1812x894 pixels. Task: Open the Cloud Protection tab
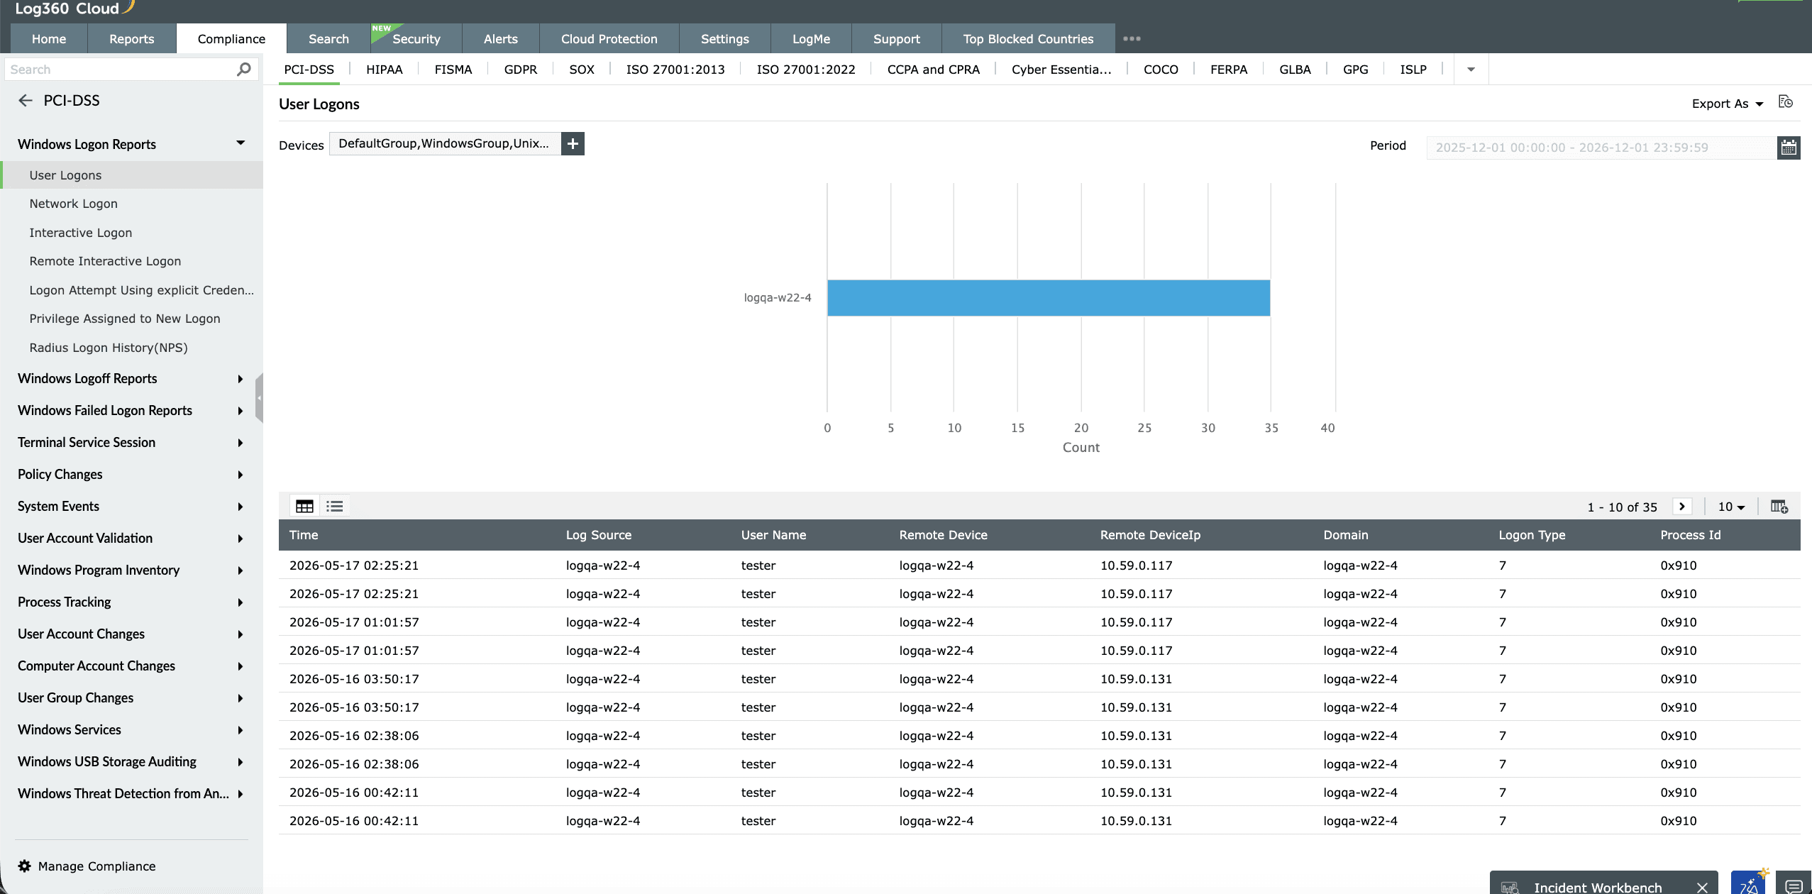[x=609, y=39]
